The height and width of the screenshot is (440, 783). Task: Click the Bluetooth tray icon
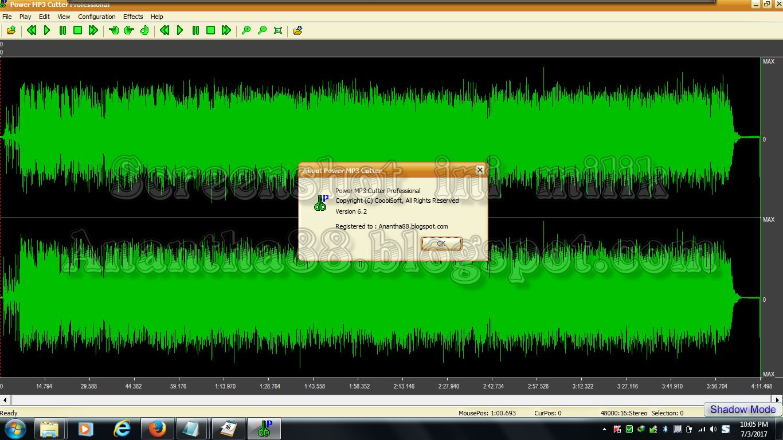(665, 429)
